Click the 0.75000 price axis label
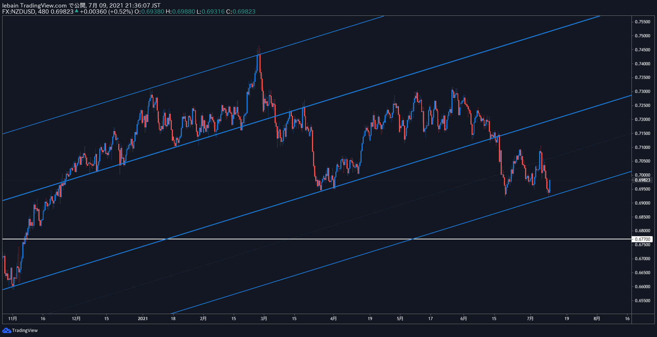 [642, 36]
